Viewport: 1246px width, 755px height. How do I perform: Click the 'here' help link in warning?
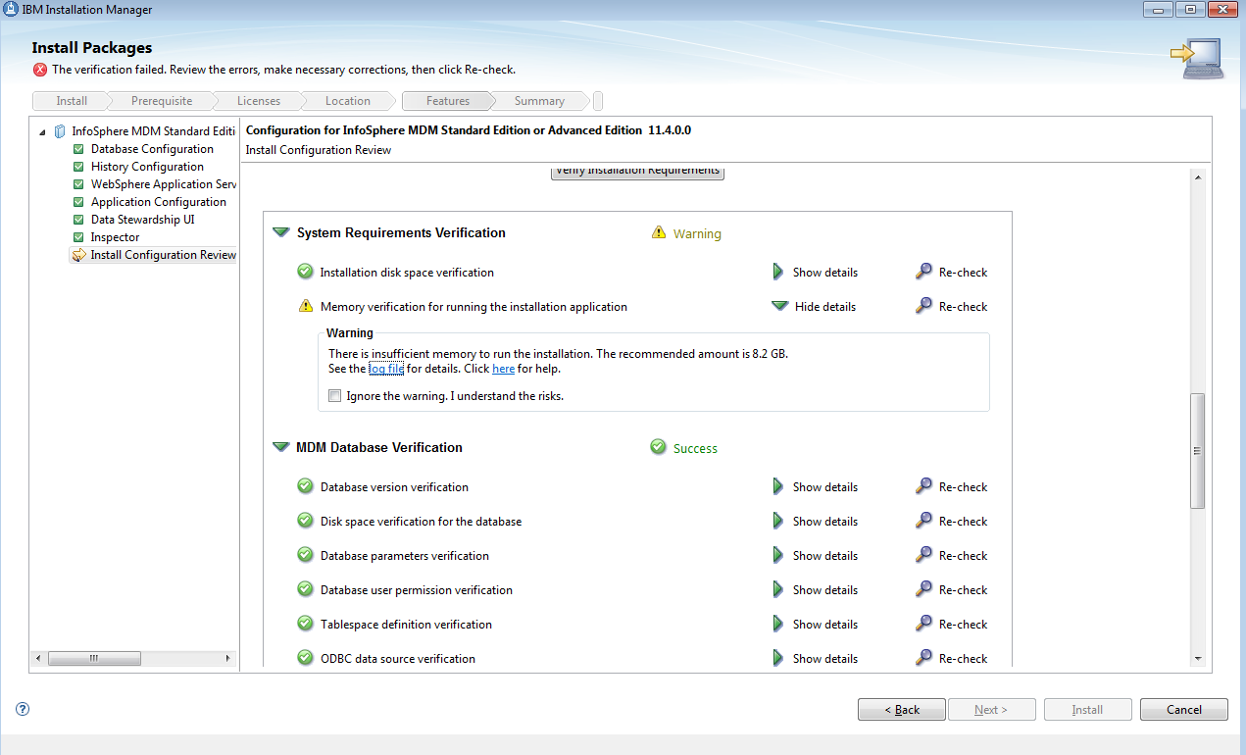tap(503, 369)
